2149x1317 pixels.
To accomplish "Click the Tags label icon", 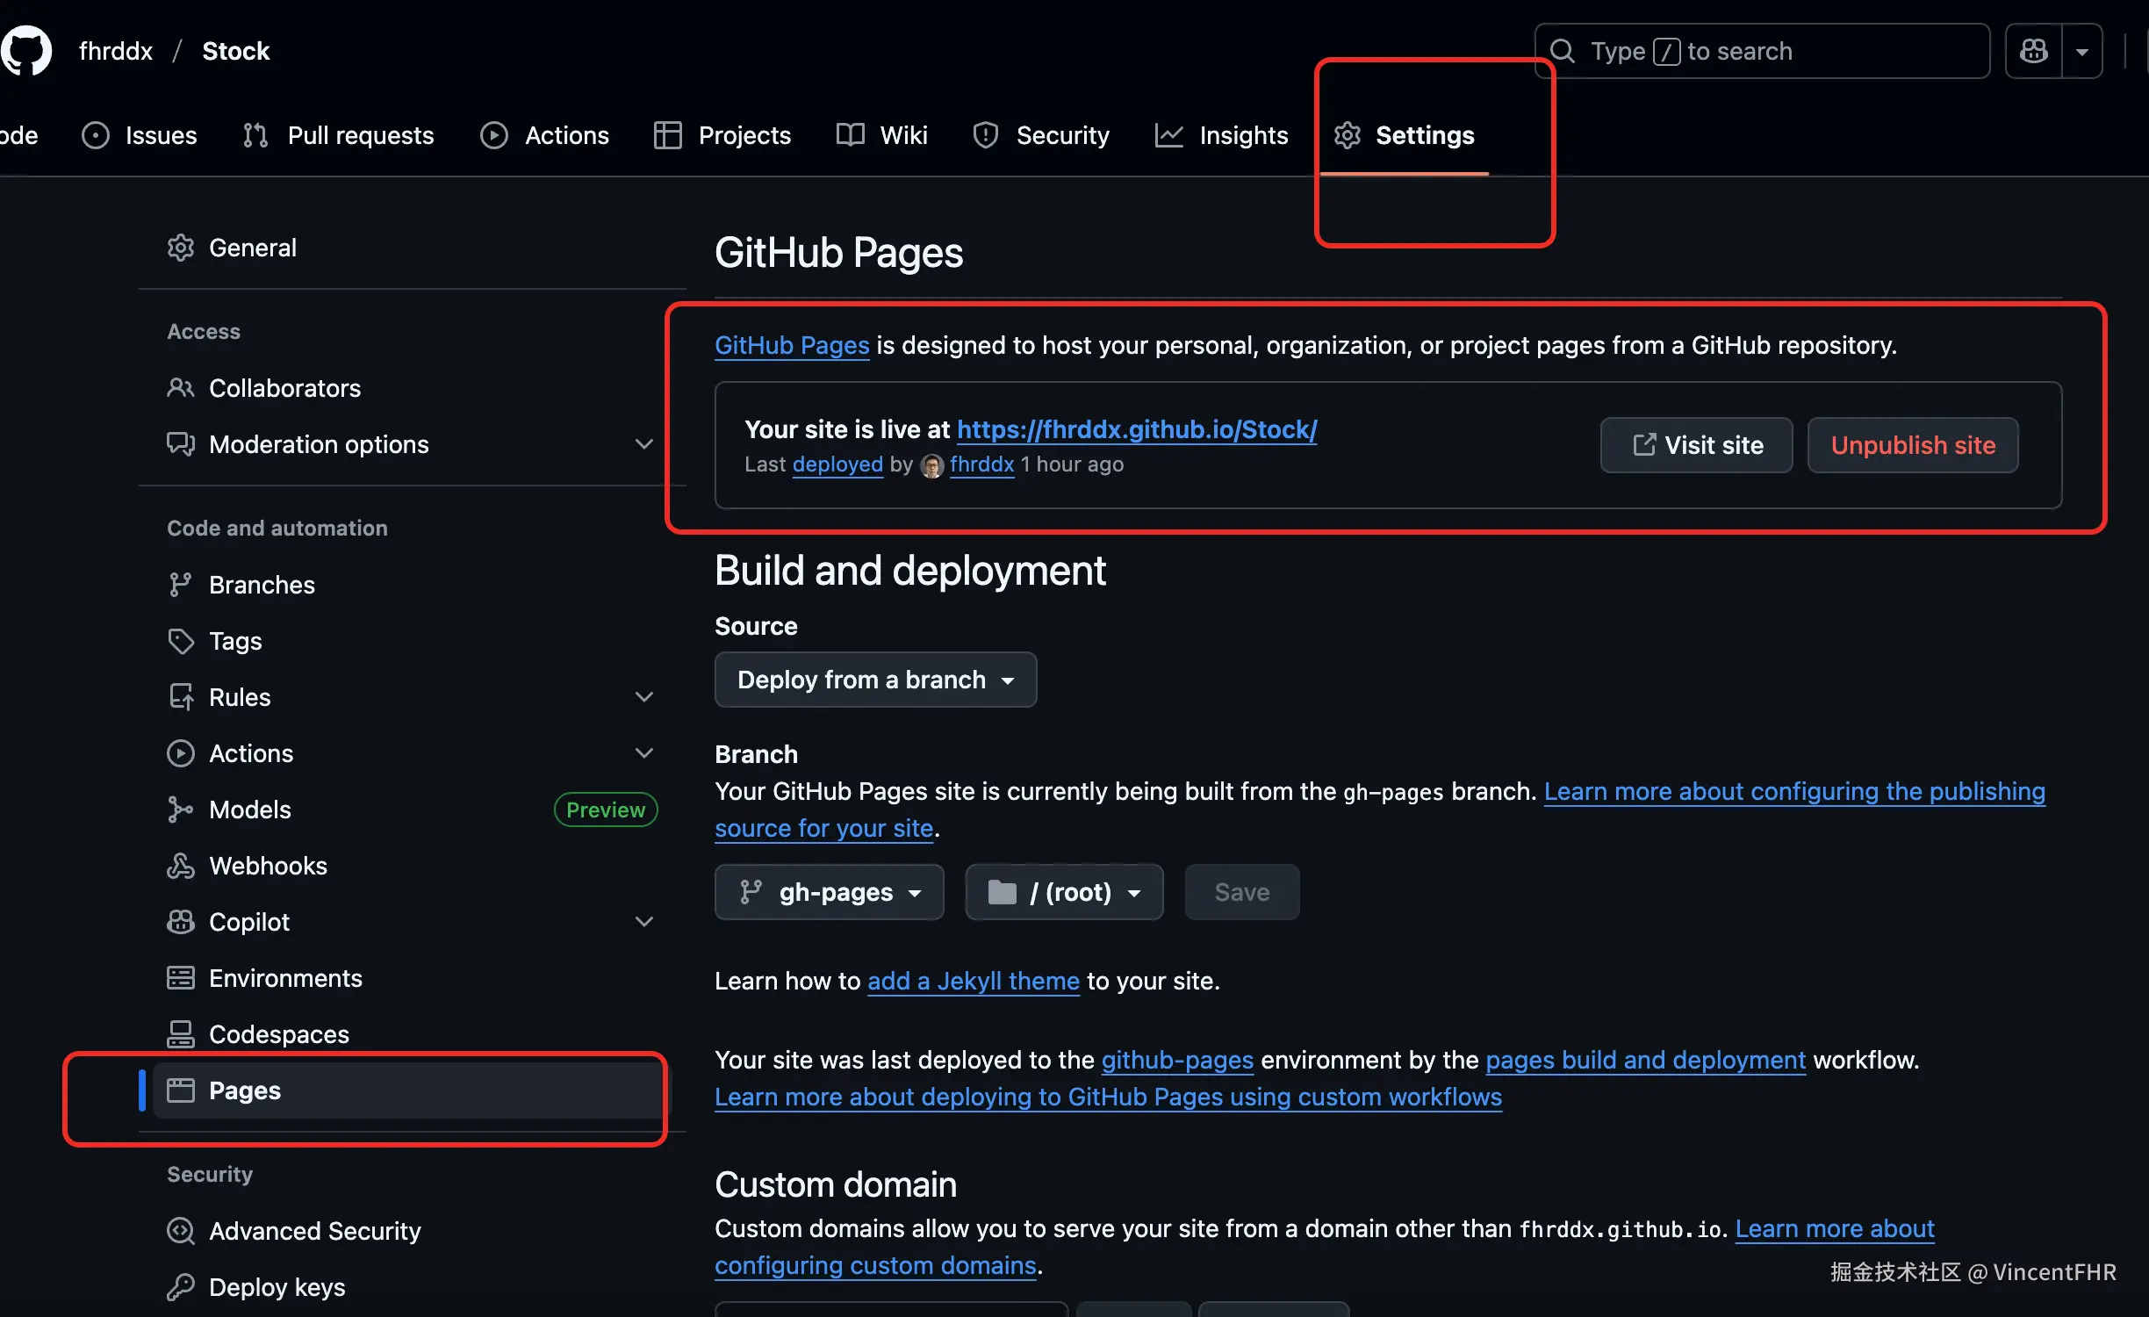I will (x=181, y=641).
